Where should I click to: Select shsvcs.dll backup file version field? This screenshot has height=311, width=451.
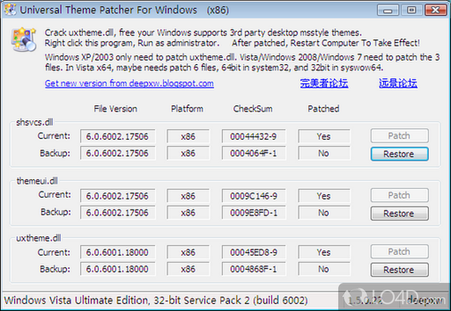[x=118, y=153]
